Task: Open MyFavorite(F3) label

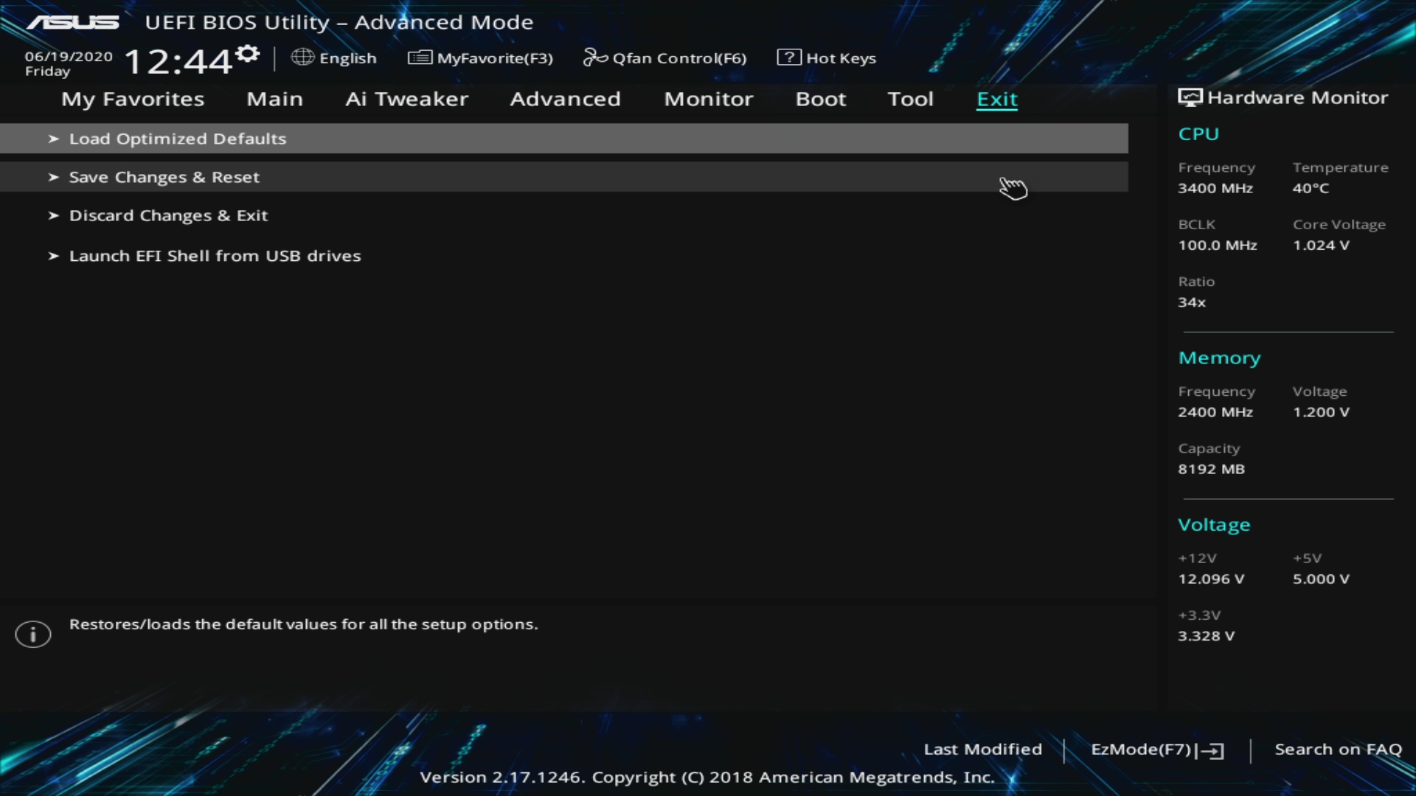Action: 495,58
